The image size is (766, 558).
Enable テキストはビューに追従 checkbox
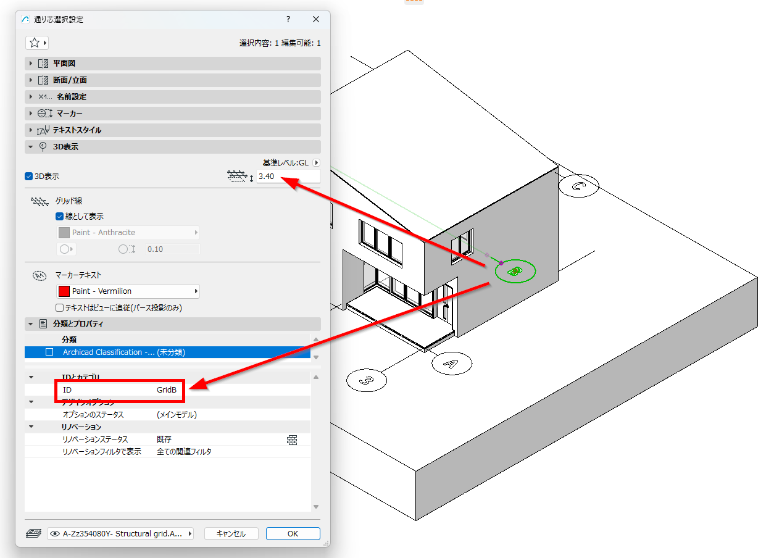pos(59,307)
